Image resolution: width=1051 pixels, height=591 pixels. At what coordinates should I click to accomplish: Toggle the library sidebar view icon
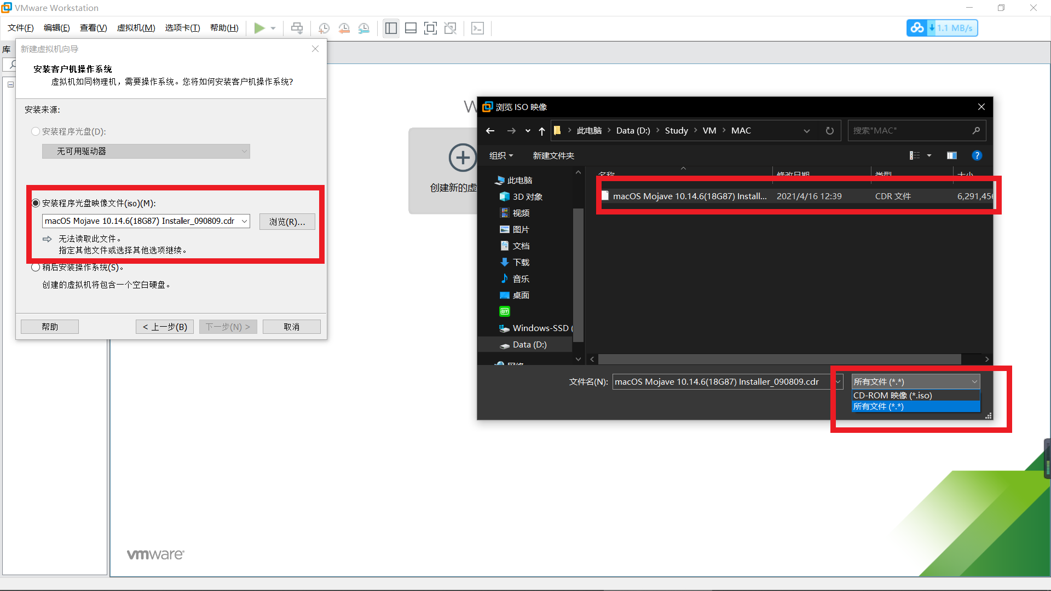tap(391, 28)
